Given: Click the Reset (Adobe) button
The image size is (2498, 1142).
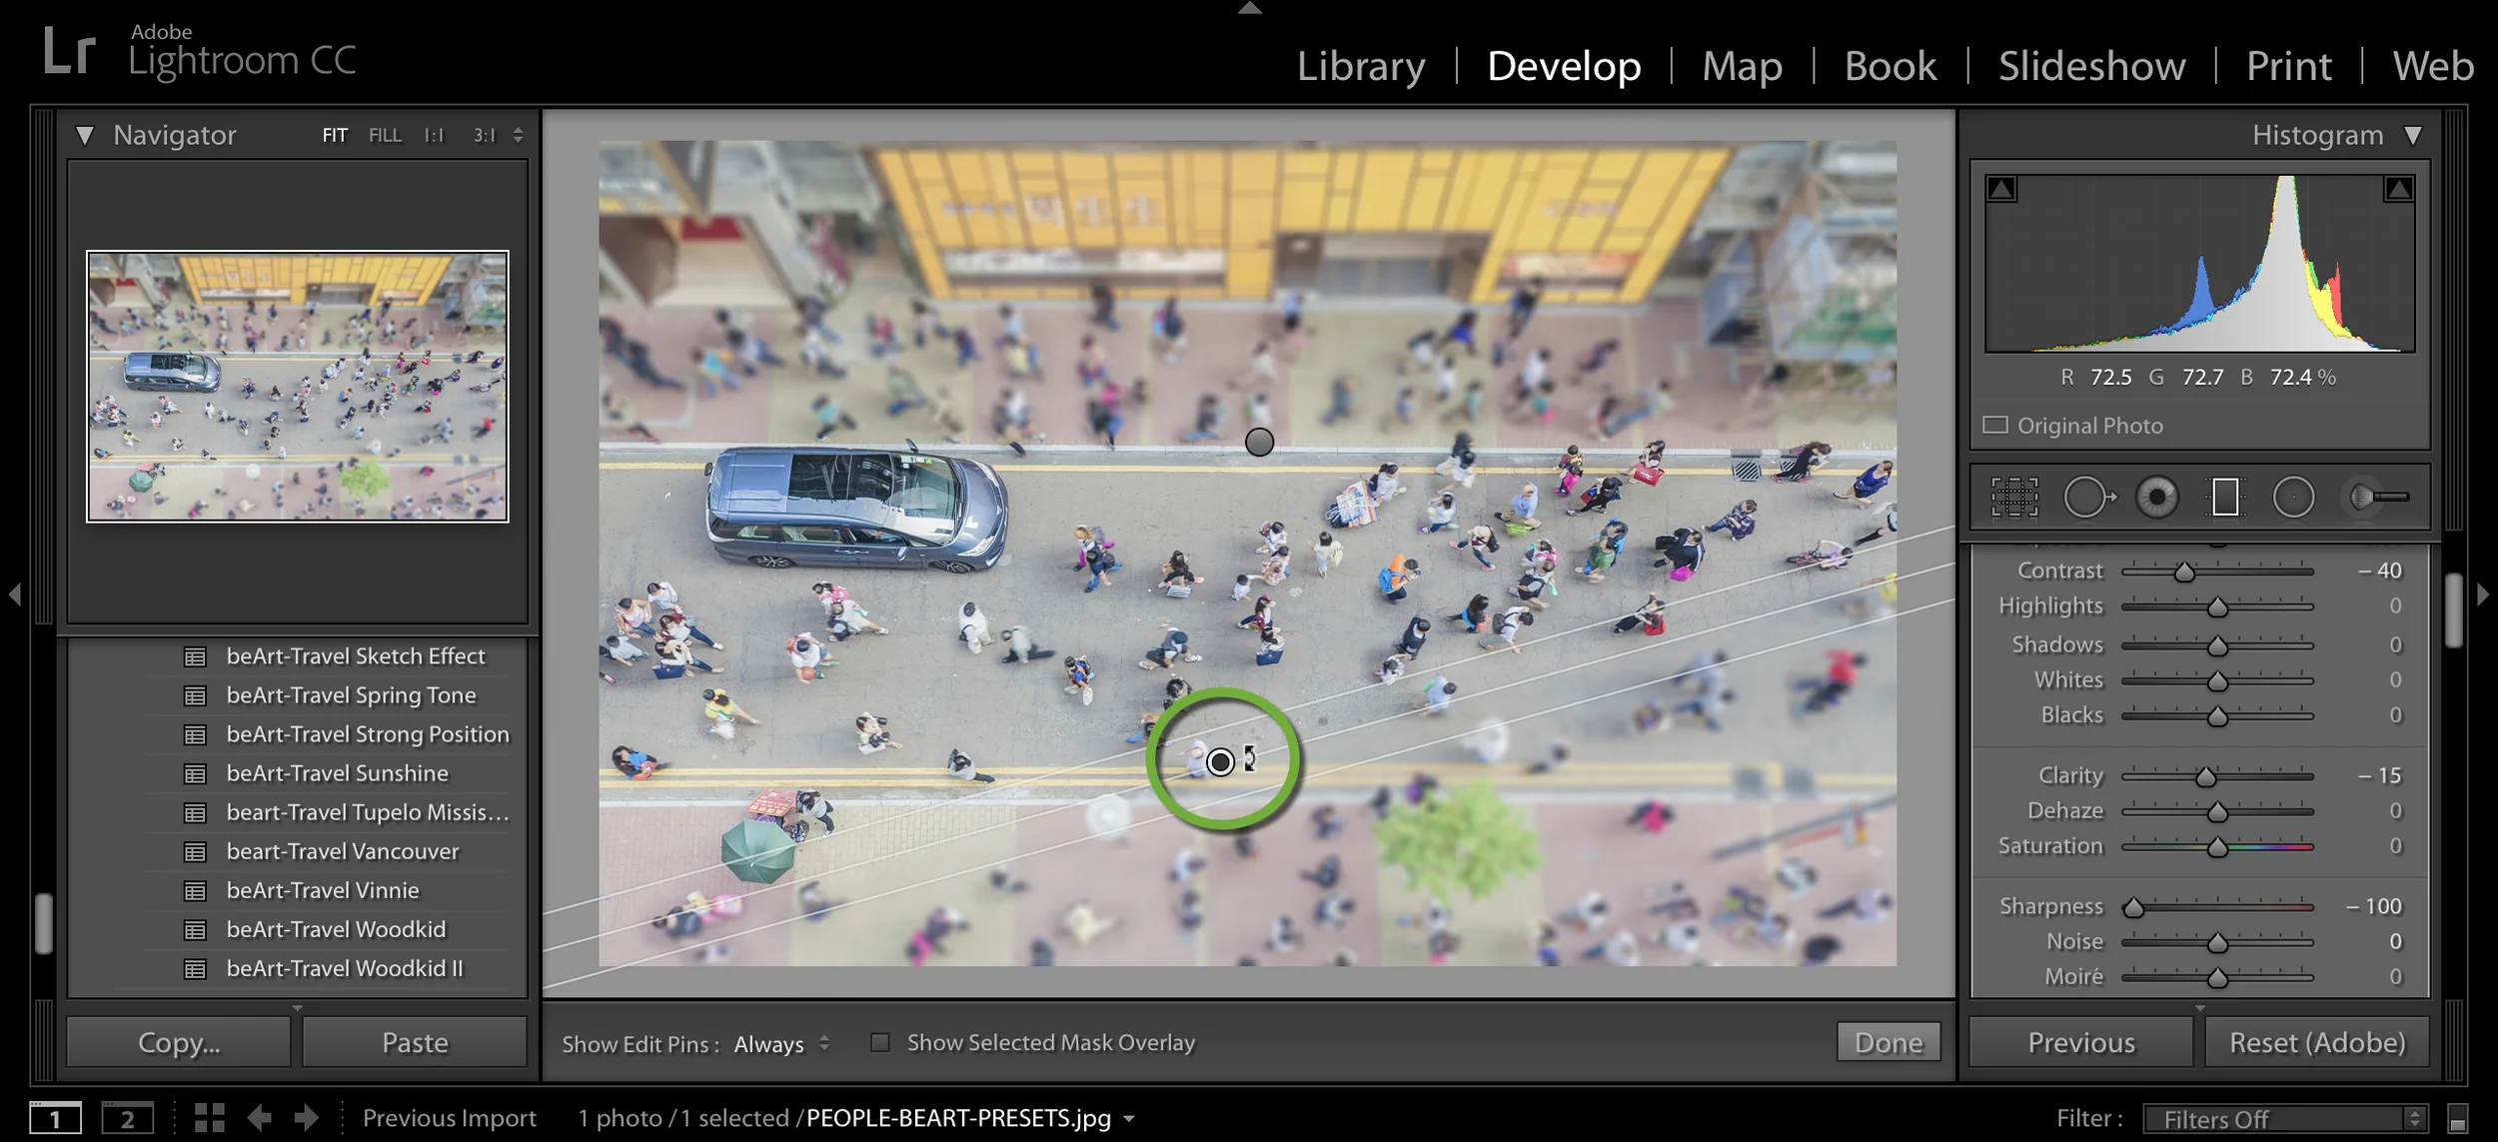Looking at the screenshot, I should click(x=2317, y=1042).
